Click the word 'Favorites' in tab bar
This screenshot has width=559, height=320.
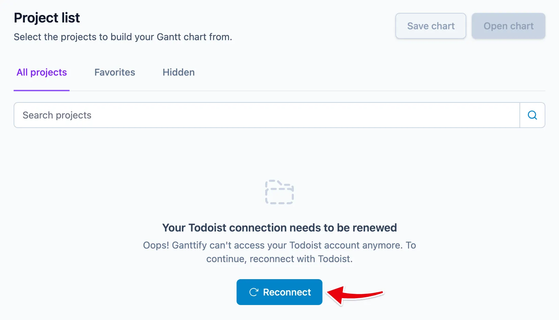tap(115, 72)
